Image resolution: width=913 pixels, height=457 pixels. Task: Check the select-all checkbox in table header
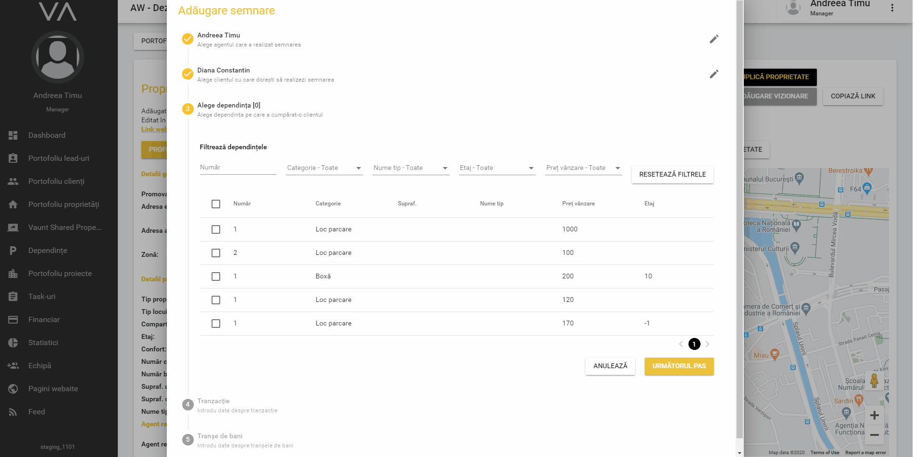pyautogui.click(x=216, y=204)
